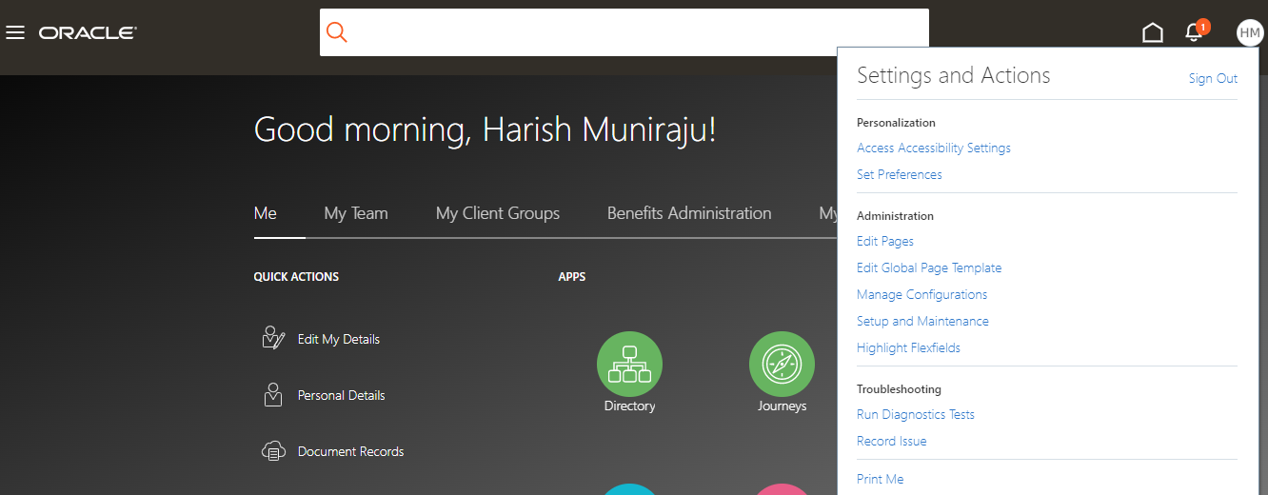Click the Home icon in header

click(1153, 32)
